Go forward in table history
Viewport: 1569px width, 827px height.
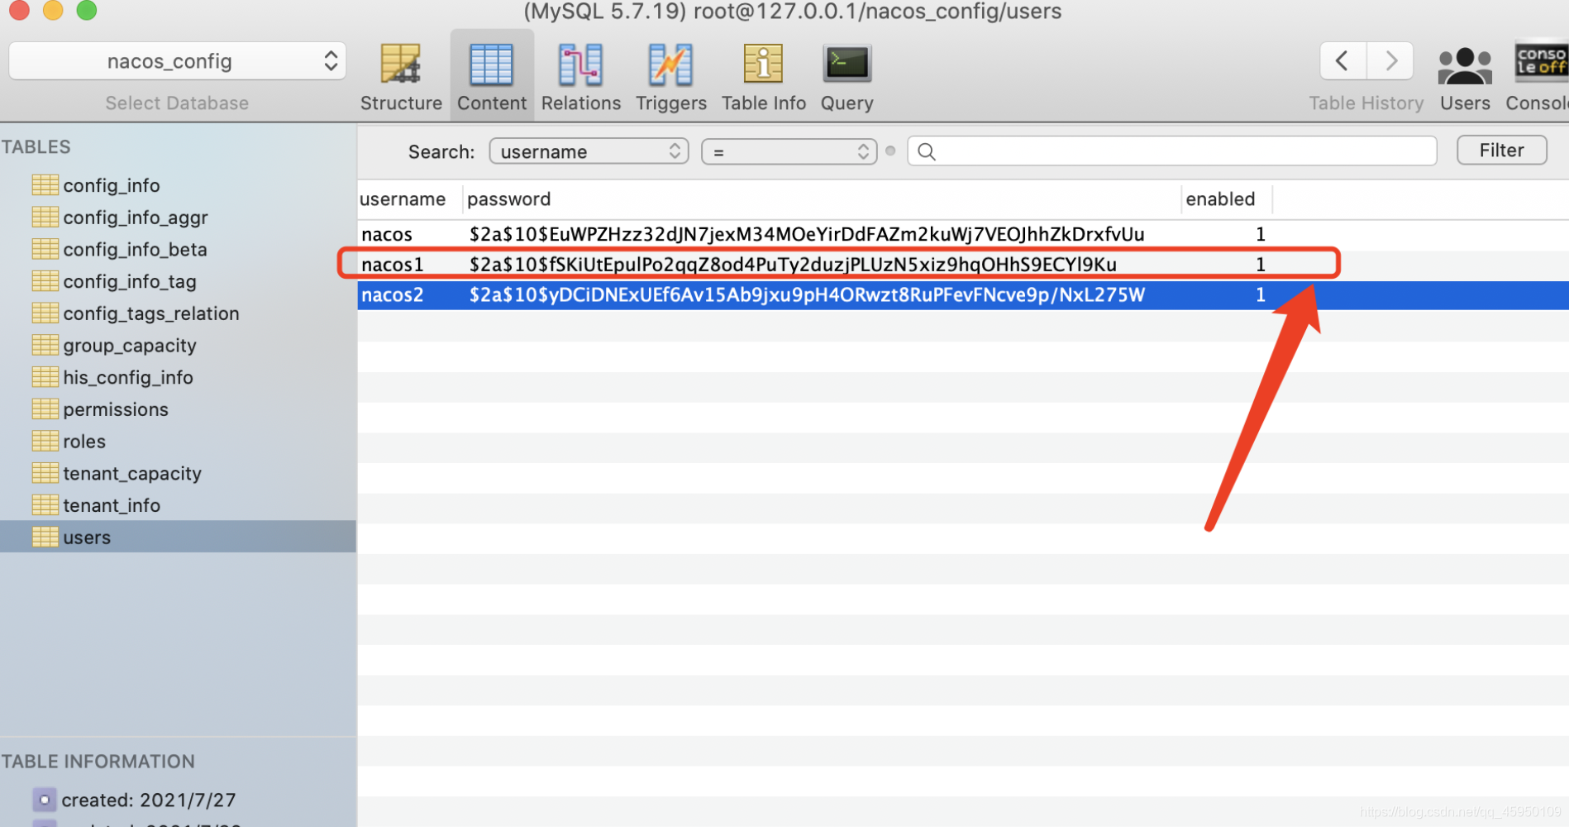pos(1390,60)
